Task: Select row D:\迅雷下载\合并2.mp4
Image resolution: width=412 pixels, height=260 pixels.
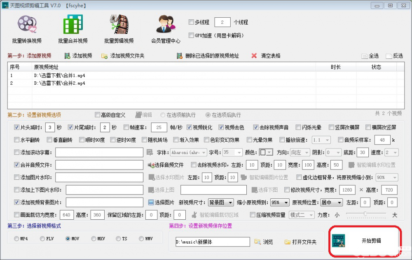Action: pos(206,83)
